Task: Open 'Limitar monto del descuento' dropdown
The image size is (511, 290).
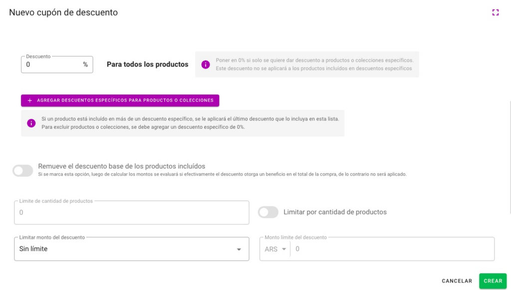Action: pyautogui.click(x=131, y=249)
